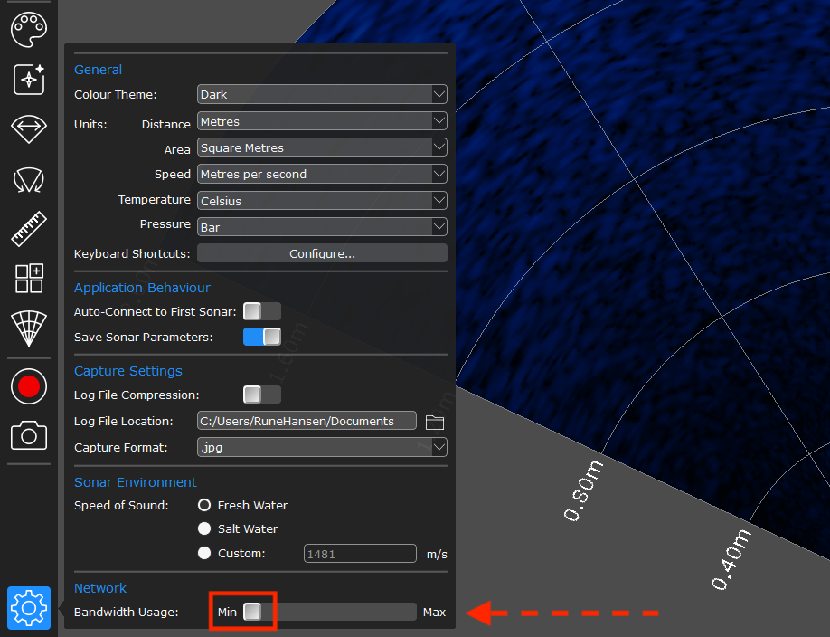
Task: Start recording with the red record button
Action: coord(29,386)
